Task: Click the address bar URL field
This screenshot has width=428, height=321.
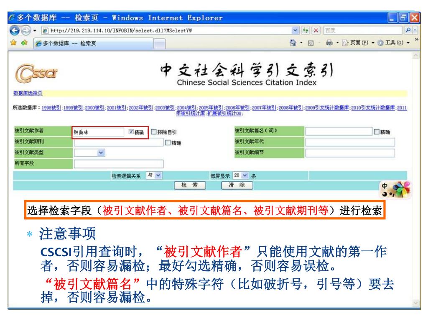Action: 167,31
